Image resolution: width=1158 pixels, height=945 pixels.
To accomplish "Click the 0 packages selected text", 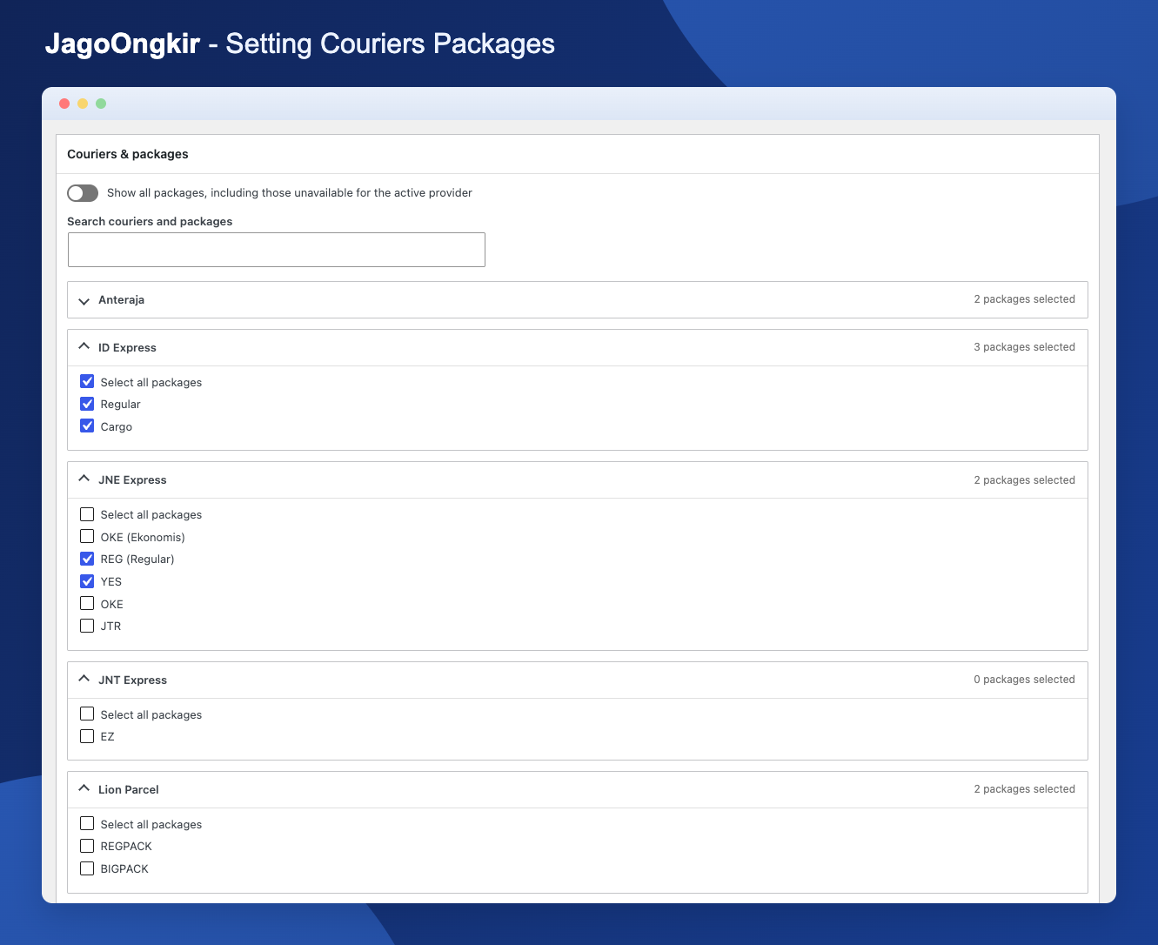I will pyautogui.click(x=1024, y=680).
